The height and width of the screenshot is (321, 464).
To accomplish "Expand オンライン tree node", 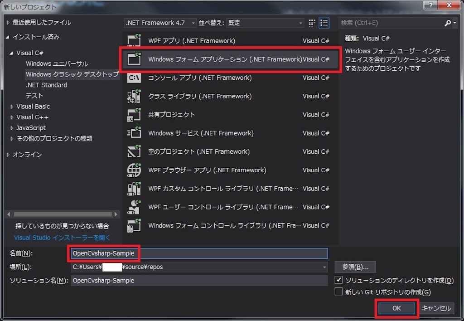I will [8, 154].
